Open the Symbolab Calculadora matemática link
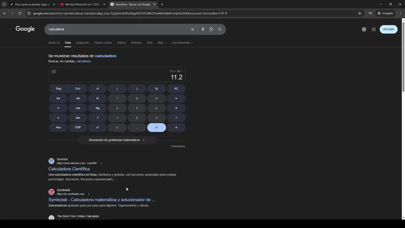The image size is (405, 228). (x=102, y=200)
